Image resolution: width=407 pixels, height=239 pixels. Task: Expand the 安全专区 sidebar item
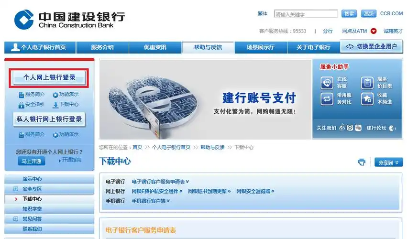point(16,189)
